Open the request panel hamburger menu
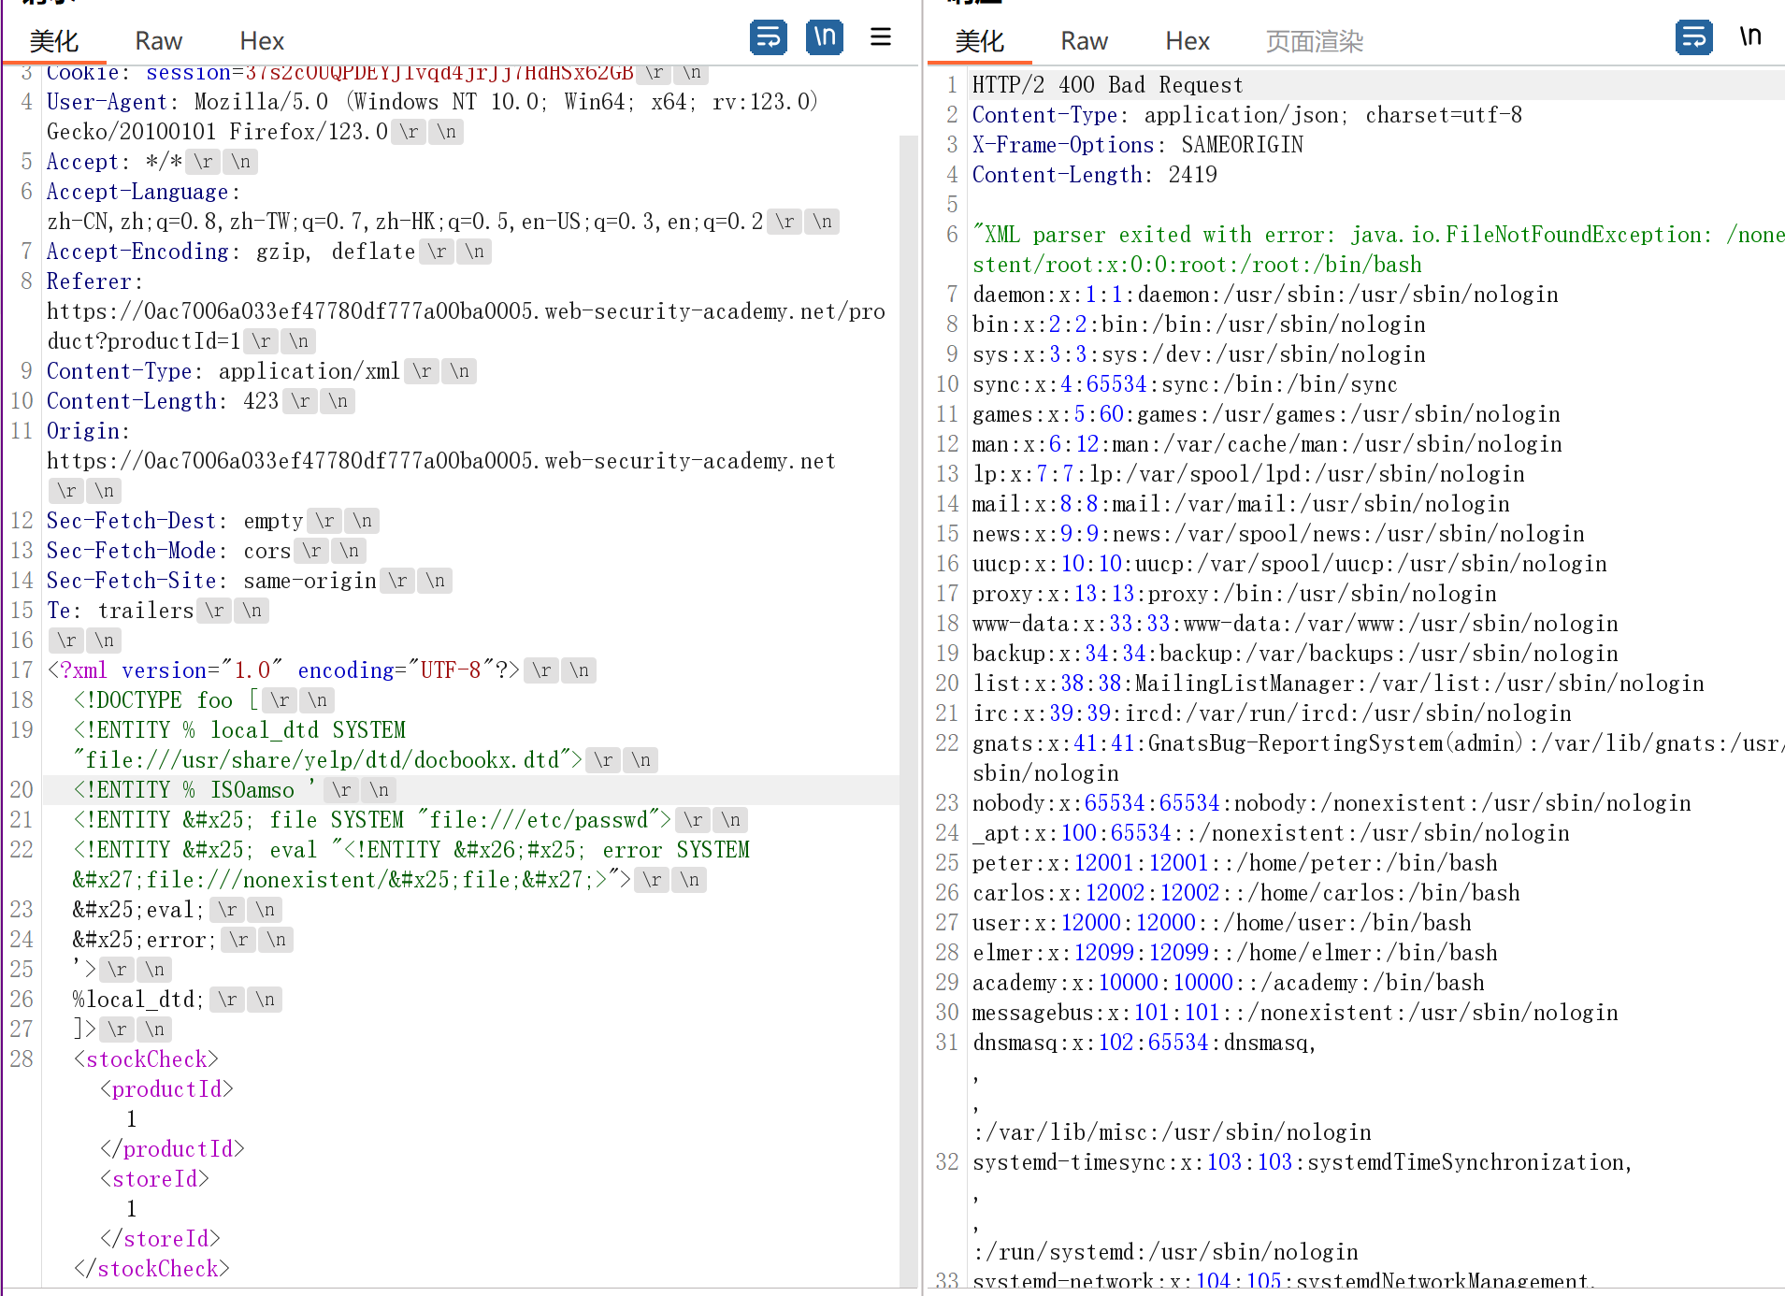Viewport: 1785px width, 1296px height. click(880, 37)
